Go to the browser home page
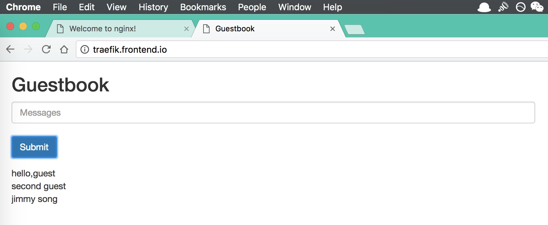Screen dimensions: 548x225 [x=64, y=49]
